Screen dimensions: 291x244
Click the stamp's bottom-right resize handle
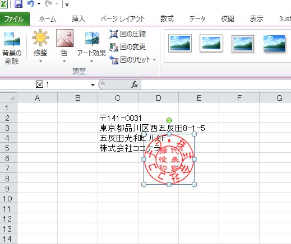tap(194, 185)
